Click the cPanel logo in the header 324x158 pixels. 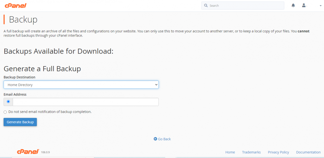pyautogui.click(x=15, y=6)
